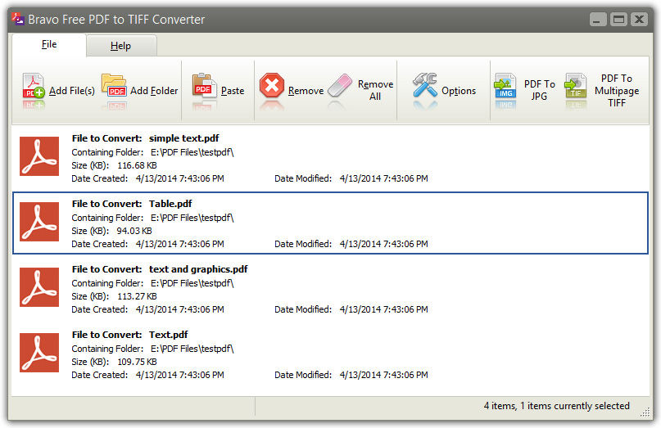Click the Remove All eraser icon

(340, 85)
